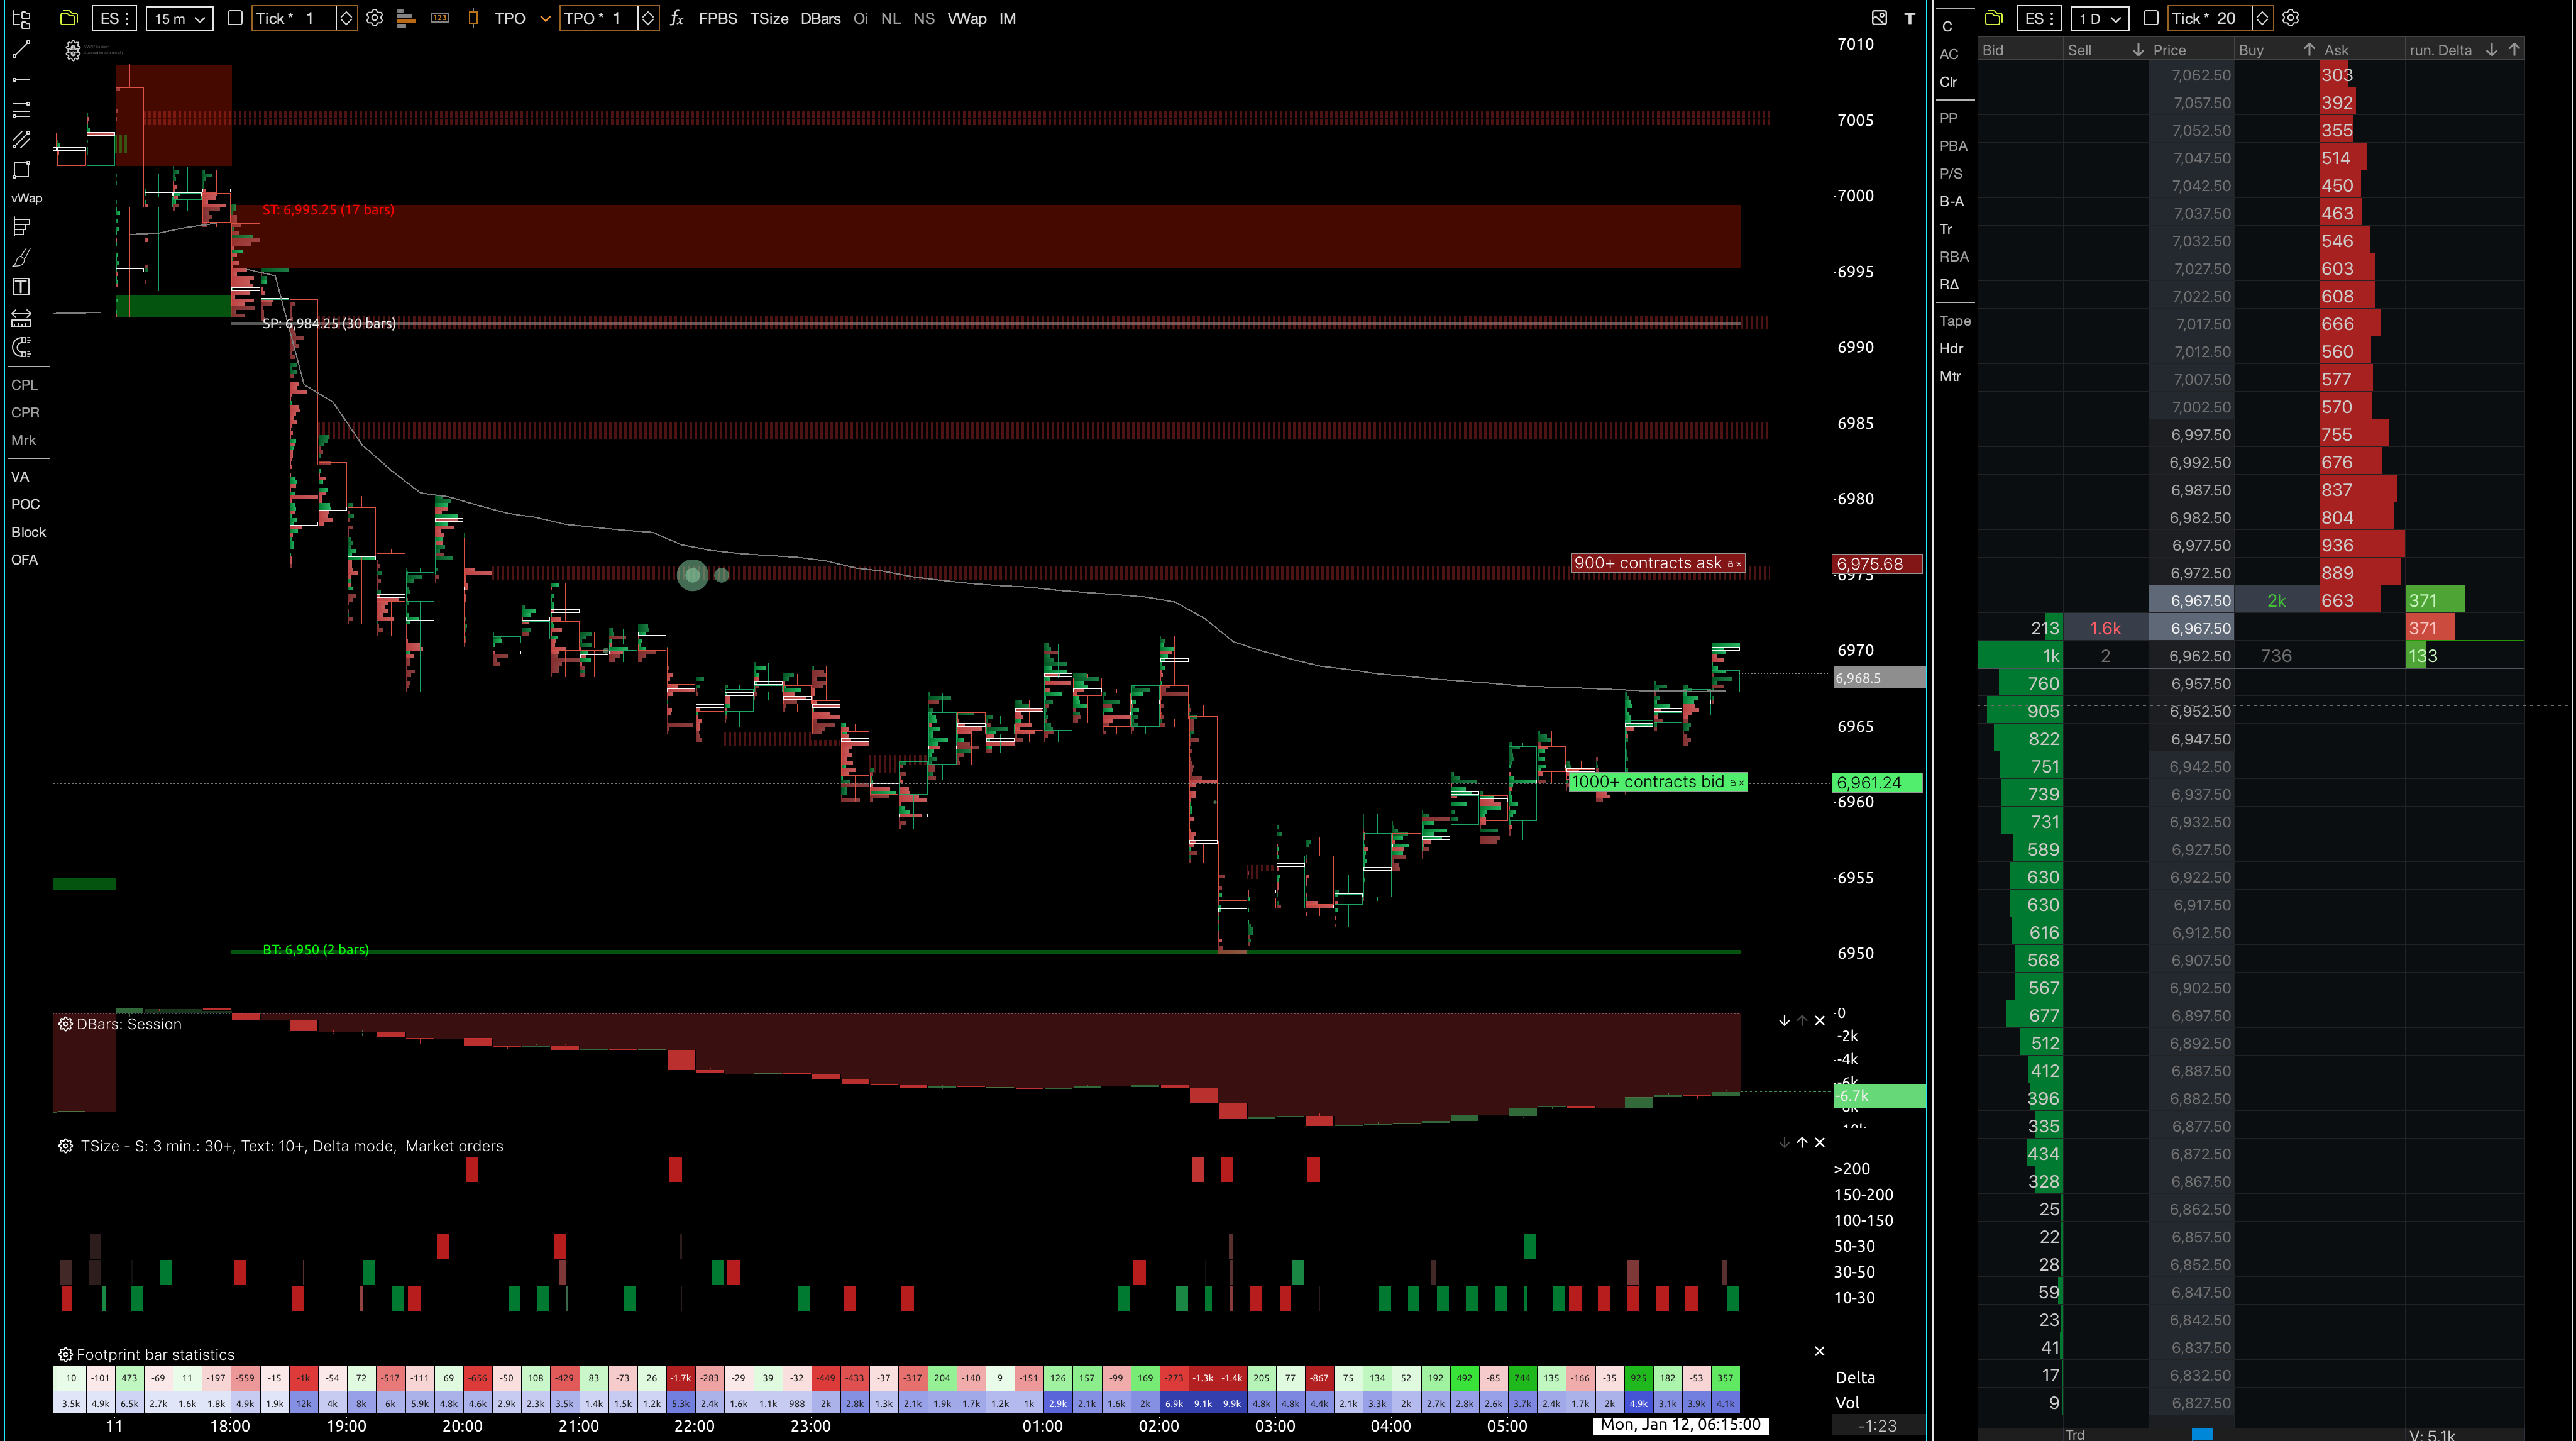Image resolution: width=2576 pixels, height=1441 pixels.
Task: Toggle checkbox beside chart Tick field
Action: click(235, 18)
